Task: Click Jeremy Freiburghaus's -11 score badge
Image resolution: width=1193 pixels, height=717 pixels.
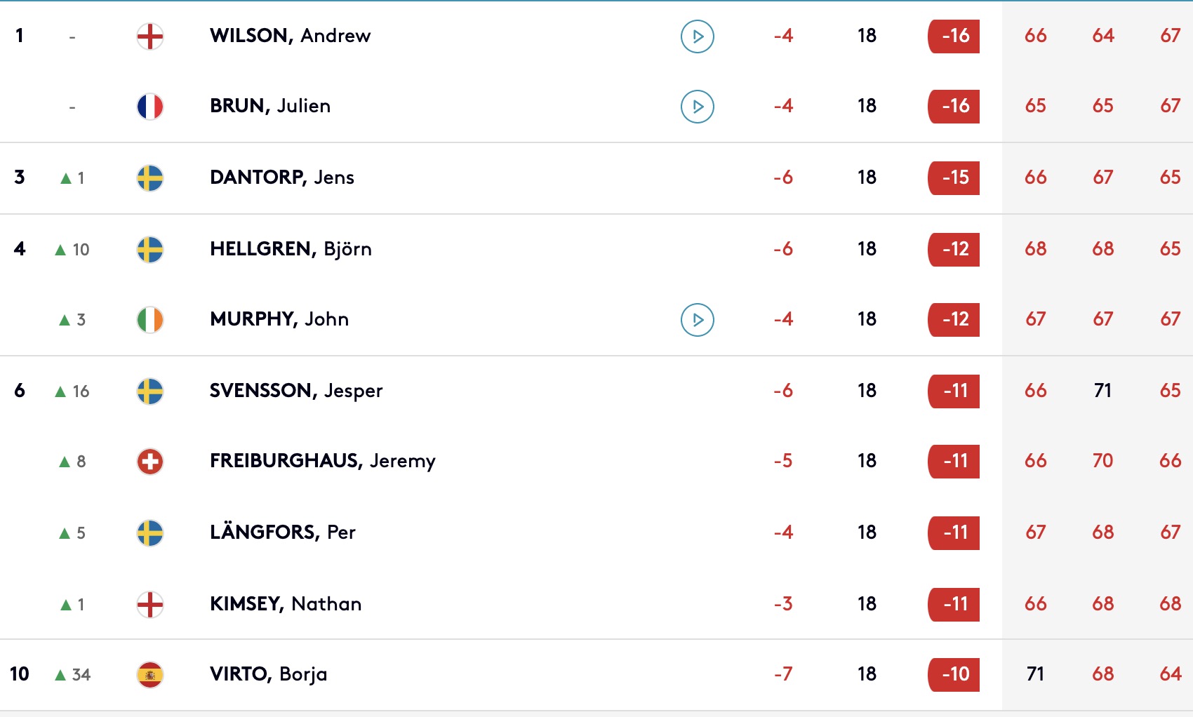Action: click(954, 462)
